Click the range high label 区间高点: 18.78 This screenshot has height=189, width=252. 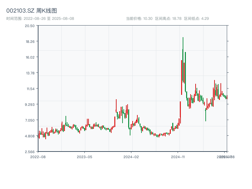click(168, 19)
